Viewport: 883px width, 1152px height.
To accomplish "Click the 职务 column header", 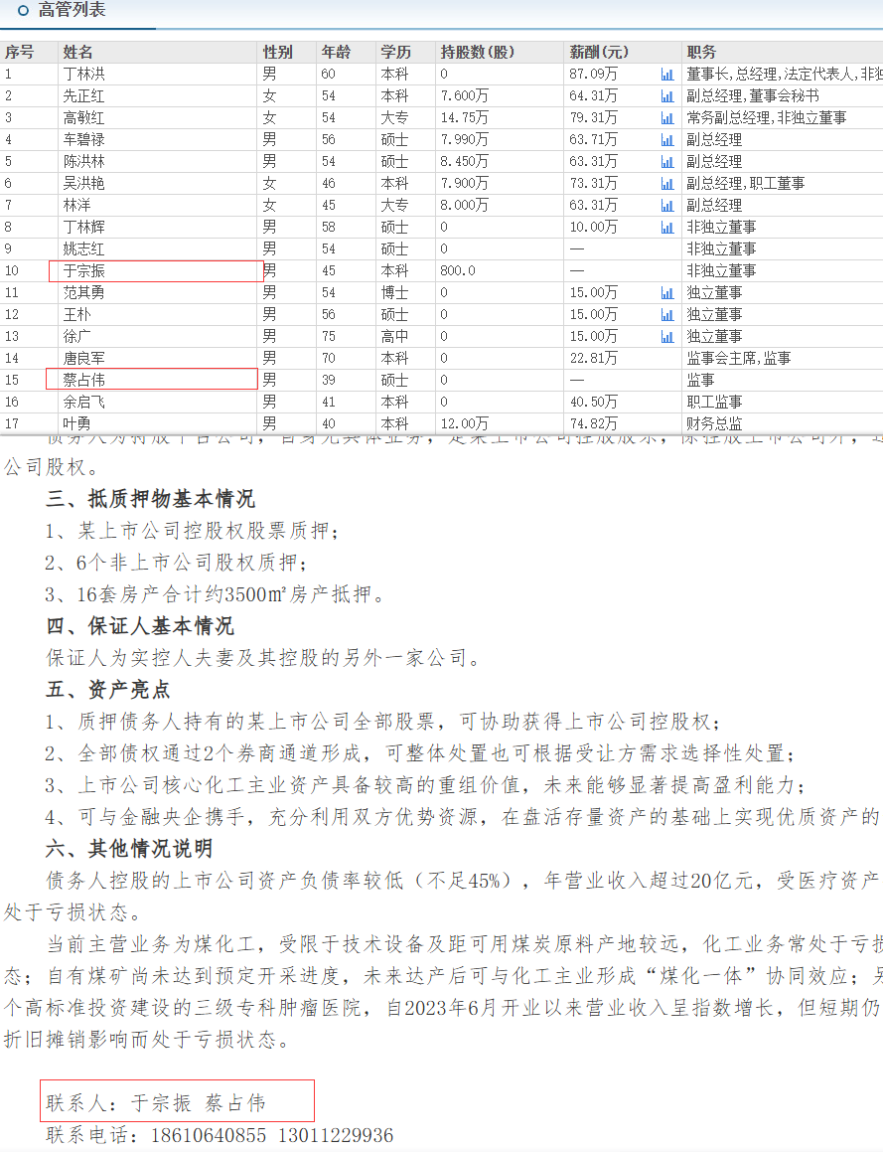I will tap(701, 52).
